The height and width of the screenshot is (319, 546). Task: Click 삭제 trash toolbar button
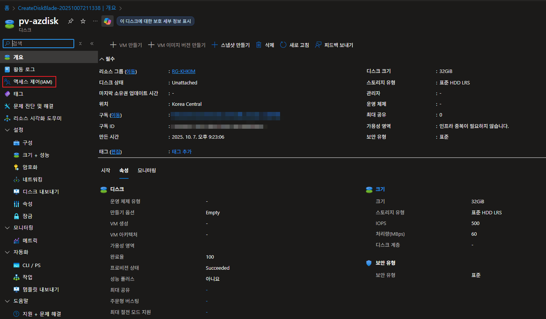(265, 45)
